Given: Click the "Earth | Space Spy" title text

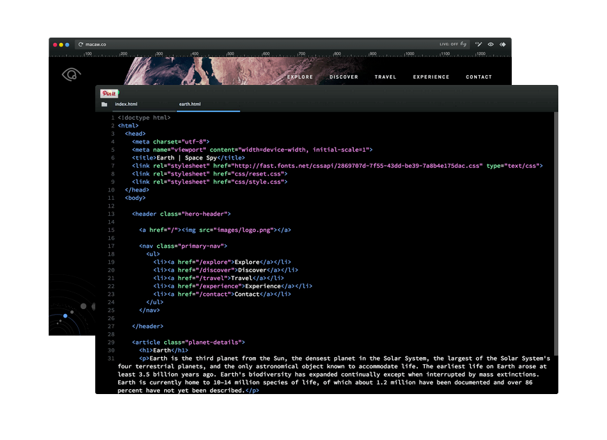Looking at the screenshot, I should [x=186, y=158].
